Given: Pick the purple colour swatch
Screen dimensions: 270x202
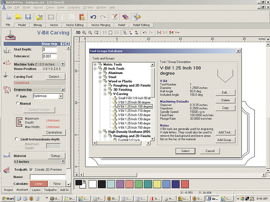Looking at the screenshot, I should (120, 184).
